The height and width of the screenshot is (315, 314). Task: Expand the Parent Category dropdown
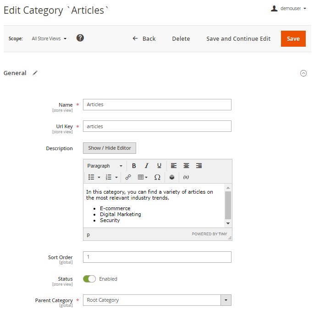tap(226, 300)
